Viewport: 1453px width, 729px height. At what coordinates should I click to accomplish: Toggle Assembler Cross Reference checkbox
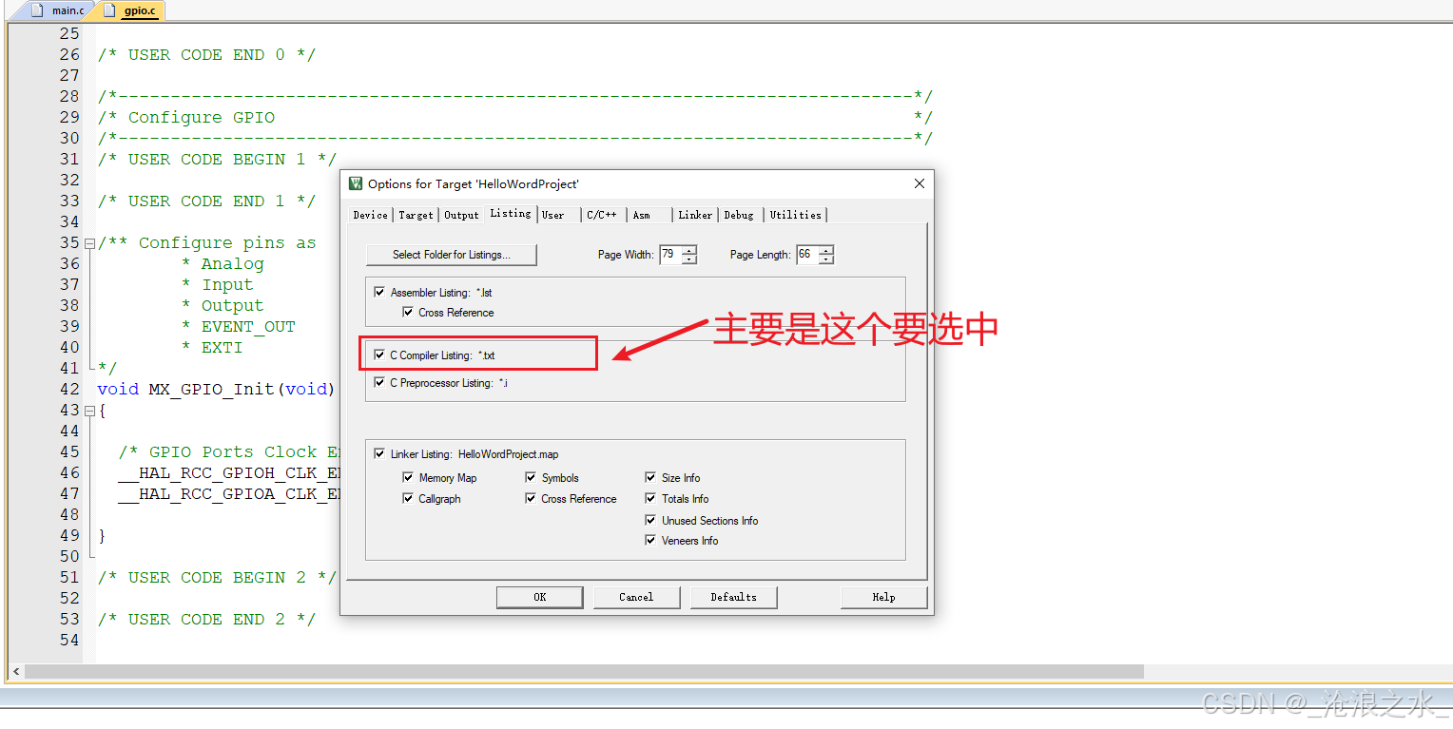pos(408,313)
